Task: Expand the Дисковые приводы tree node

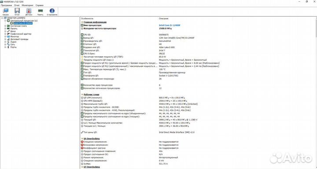Action: tap(5, 39)
